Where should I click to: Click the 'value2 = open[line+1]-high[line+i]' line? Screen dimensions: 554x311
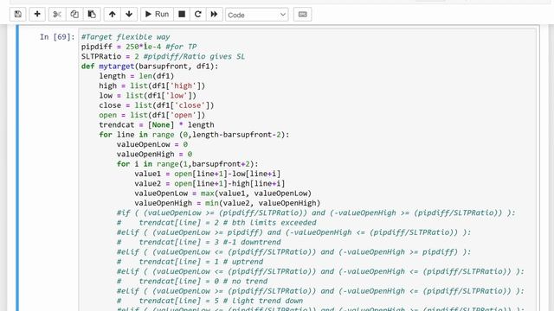click(x=209, y=184)
